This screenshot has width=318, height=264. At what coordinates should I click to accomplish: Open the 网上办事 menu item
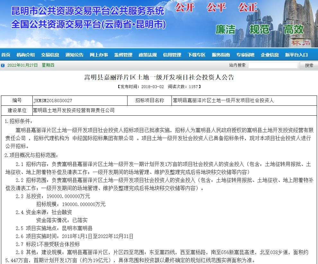pyautogui.click(x=99, y=54)
